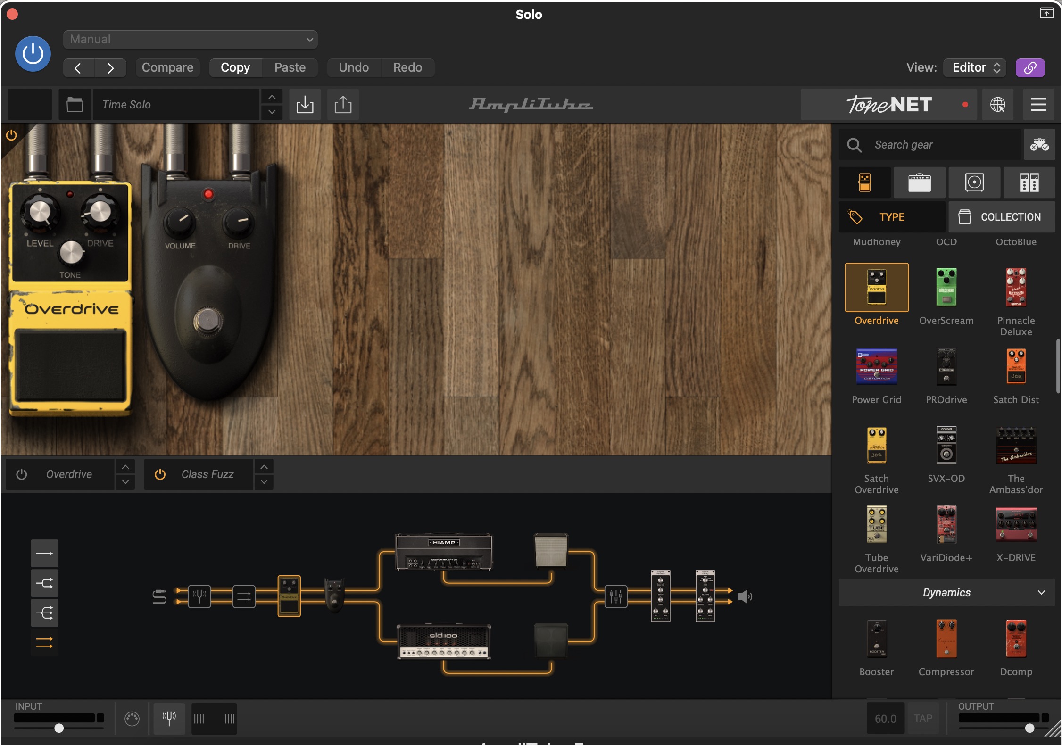Open the preset browser folder icon
Screen dimensions: 1062x745
click(x=75, y=104)
